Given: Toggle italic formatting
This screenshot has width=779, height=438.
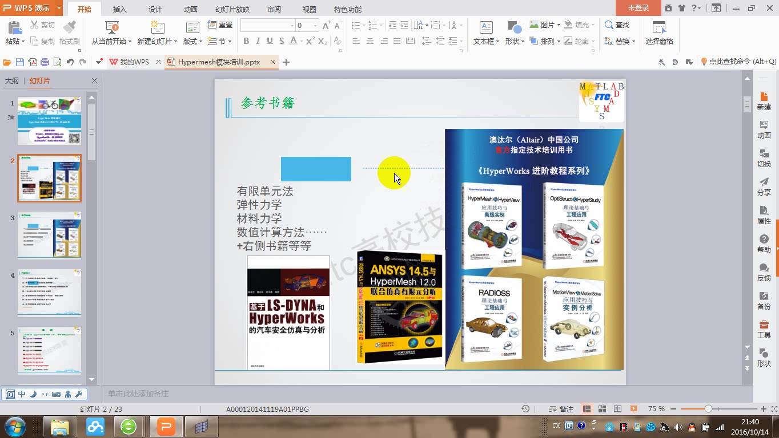Looking at the screenshot, I should (258, 41).
